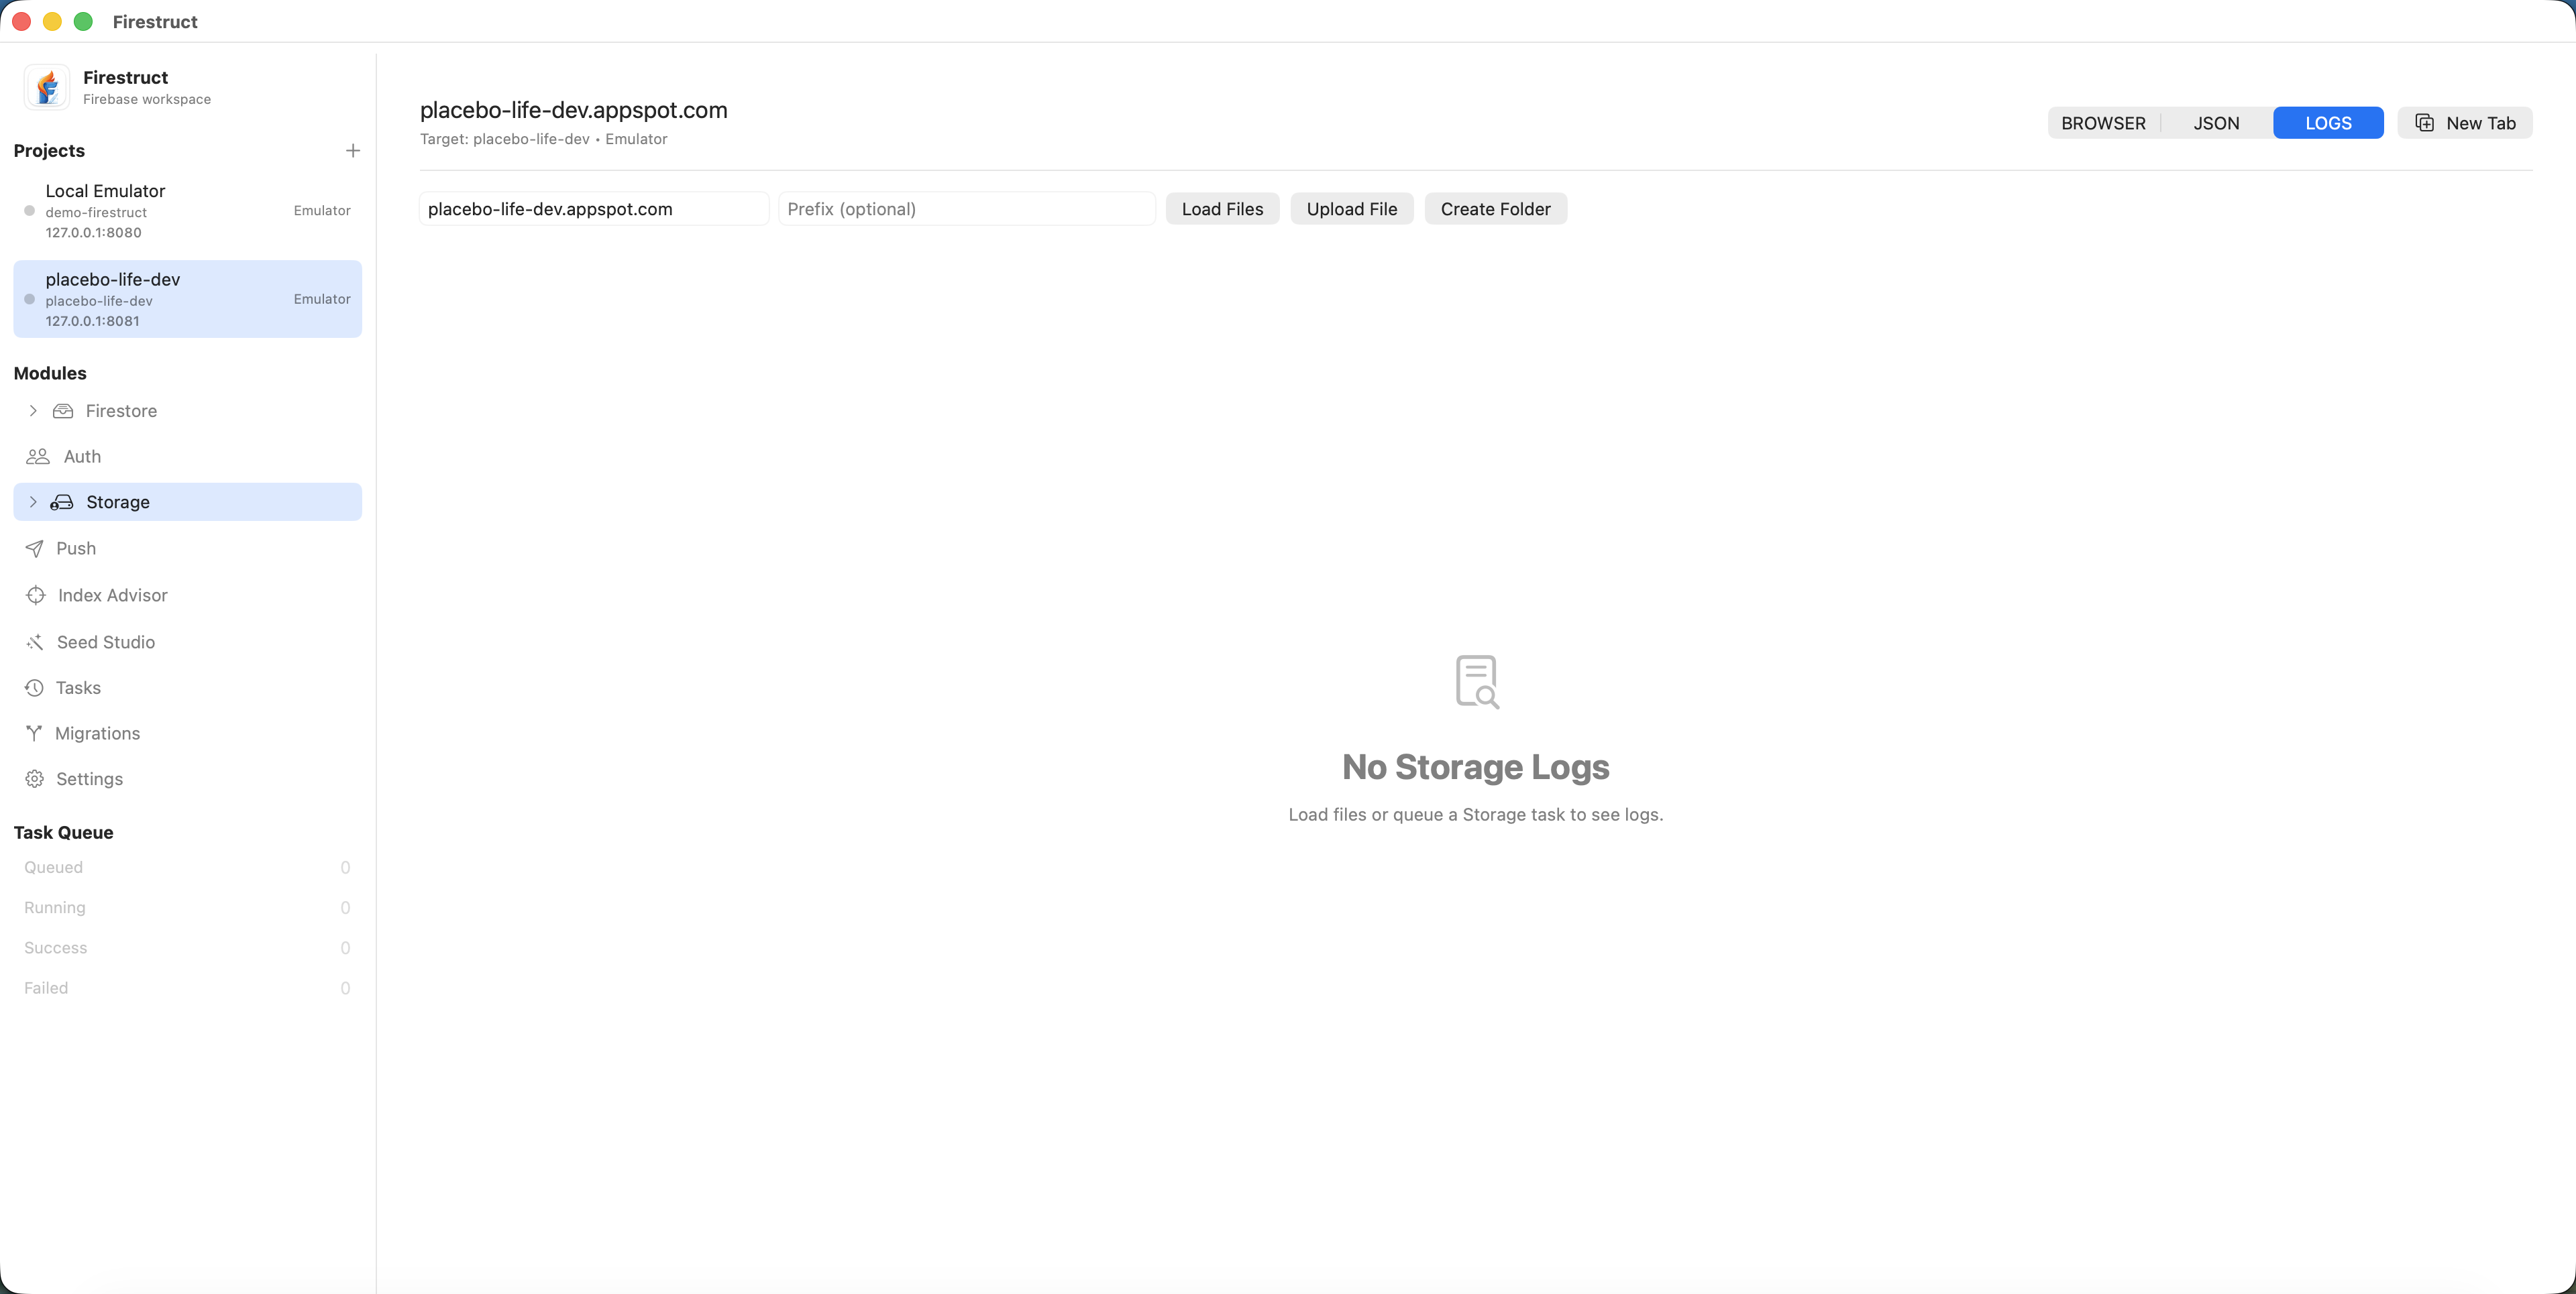Open the Settings gear icon
Image resolution: width=2576 pixels, height=1294 pixels.
point(36,778)
